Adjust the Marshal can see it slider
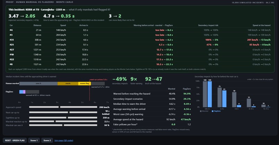The width and height of the screenshot is (279, 145). pos(63,125)
